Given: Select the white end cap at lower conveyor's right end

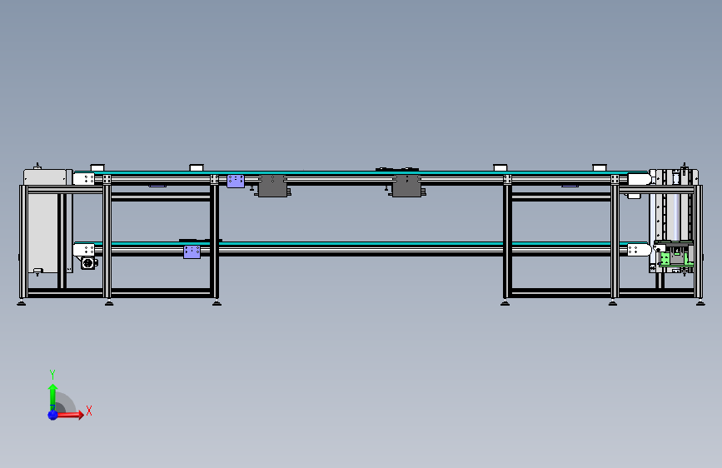Looking at the screenshot, I should click(639, 250).
